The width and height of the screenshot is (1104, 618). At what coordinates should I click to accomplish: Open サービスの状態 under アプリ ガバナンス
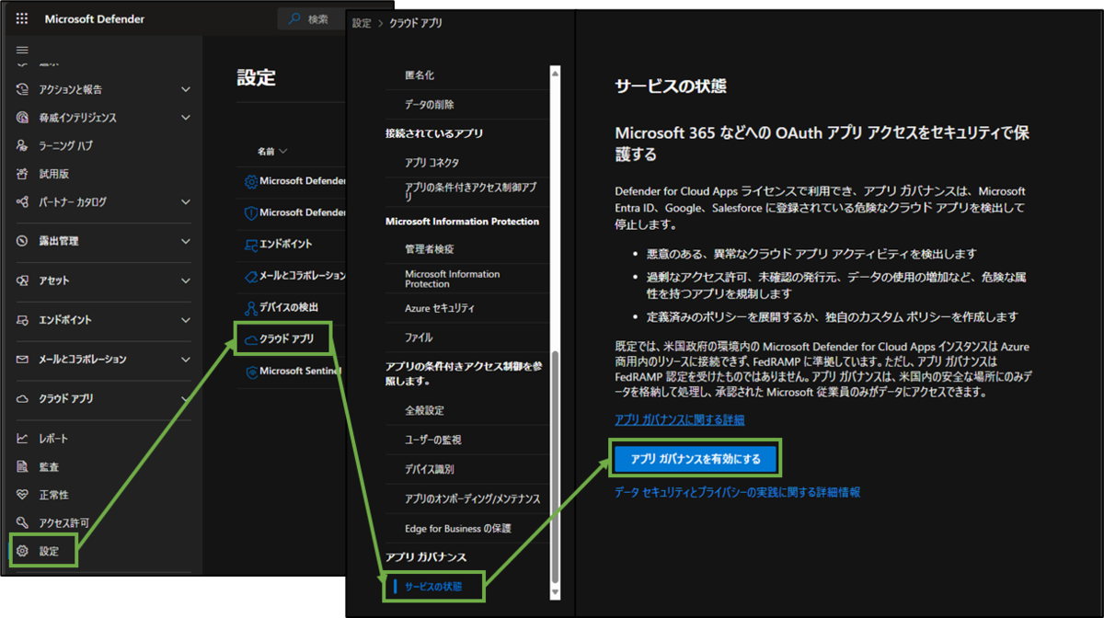433,585
